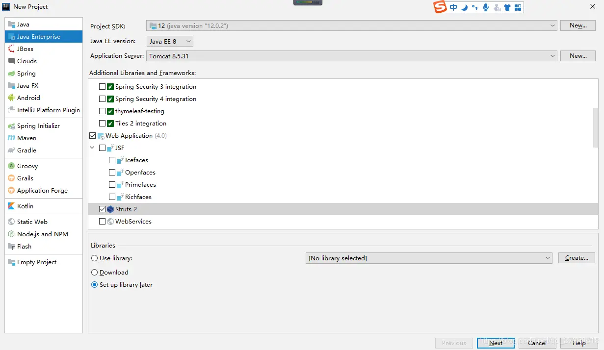Enable the JSF framework checkbox
The width and height of the screenshot is (604, 350).
coord(102,148)
